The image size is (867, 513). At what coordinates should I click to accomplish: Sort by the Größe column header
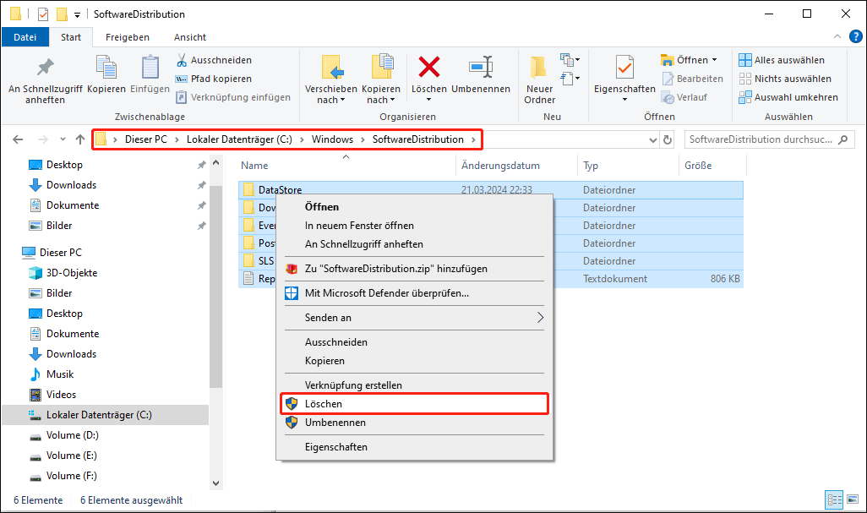coord(712,166)
